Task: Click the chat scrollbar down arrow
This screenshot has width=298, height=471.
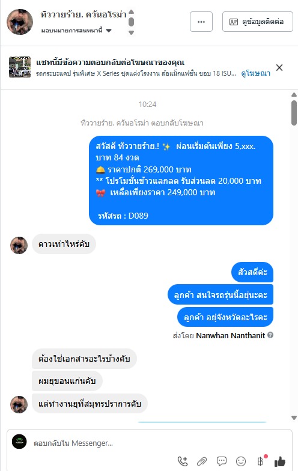Action: coord(294,418)
